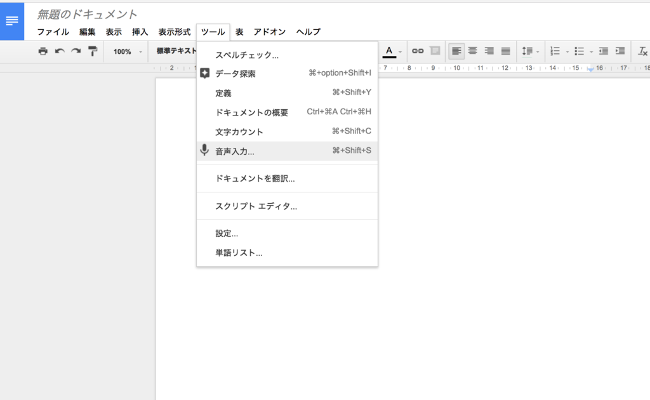Click the right indent marker on ruler
This screenshot has height=400, width=650.
point(590,69)
